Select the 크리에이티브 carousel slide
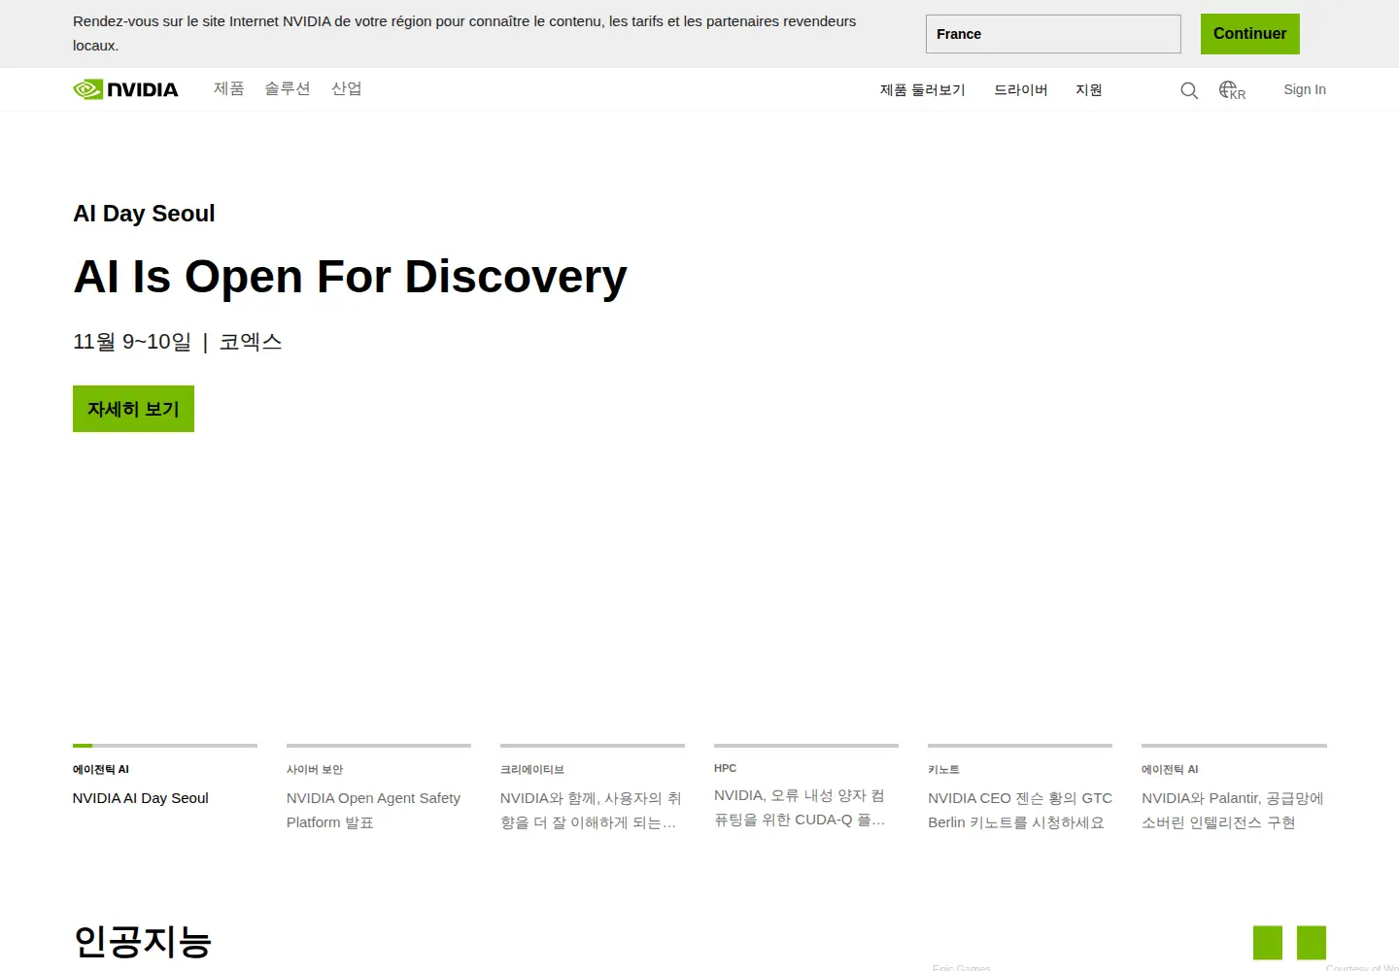Screen dimensions: 1399x971 [593, 788]
